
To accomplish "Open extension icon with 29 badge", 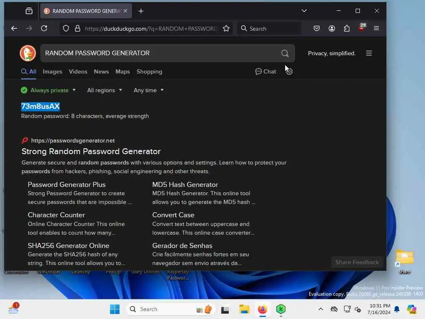I will pyautogui.click(x=362, y=27).
